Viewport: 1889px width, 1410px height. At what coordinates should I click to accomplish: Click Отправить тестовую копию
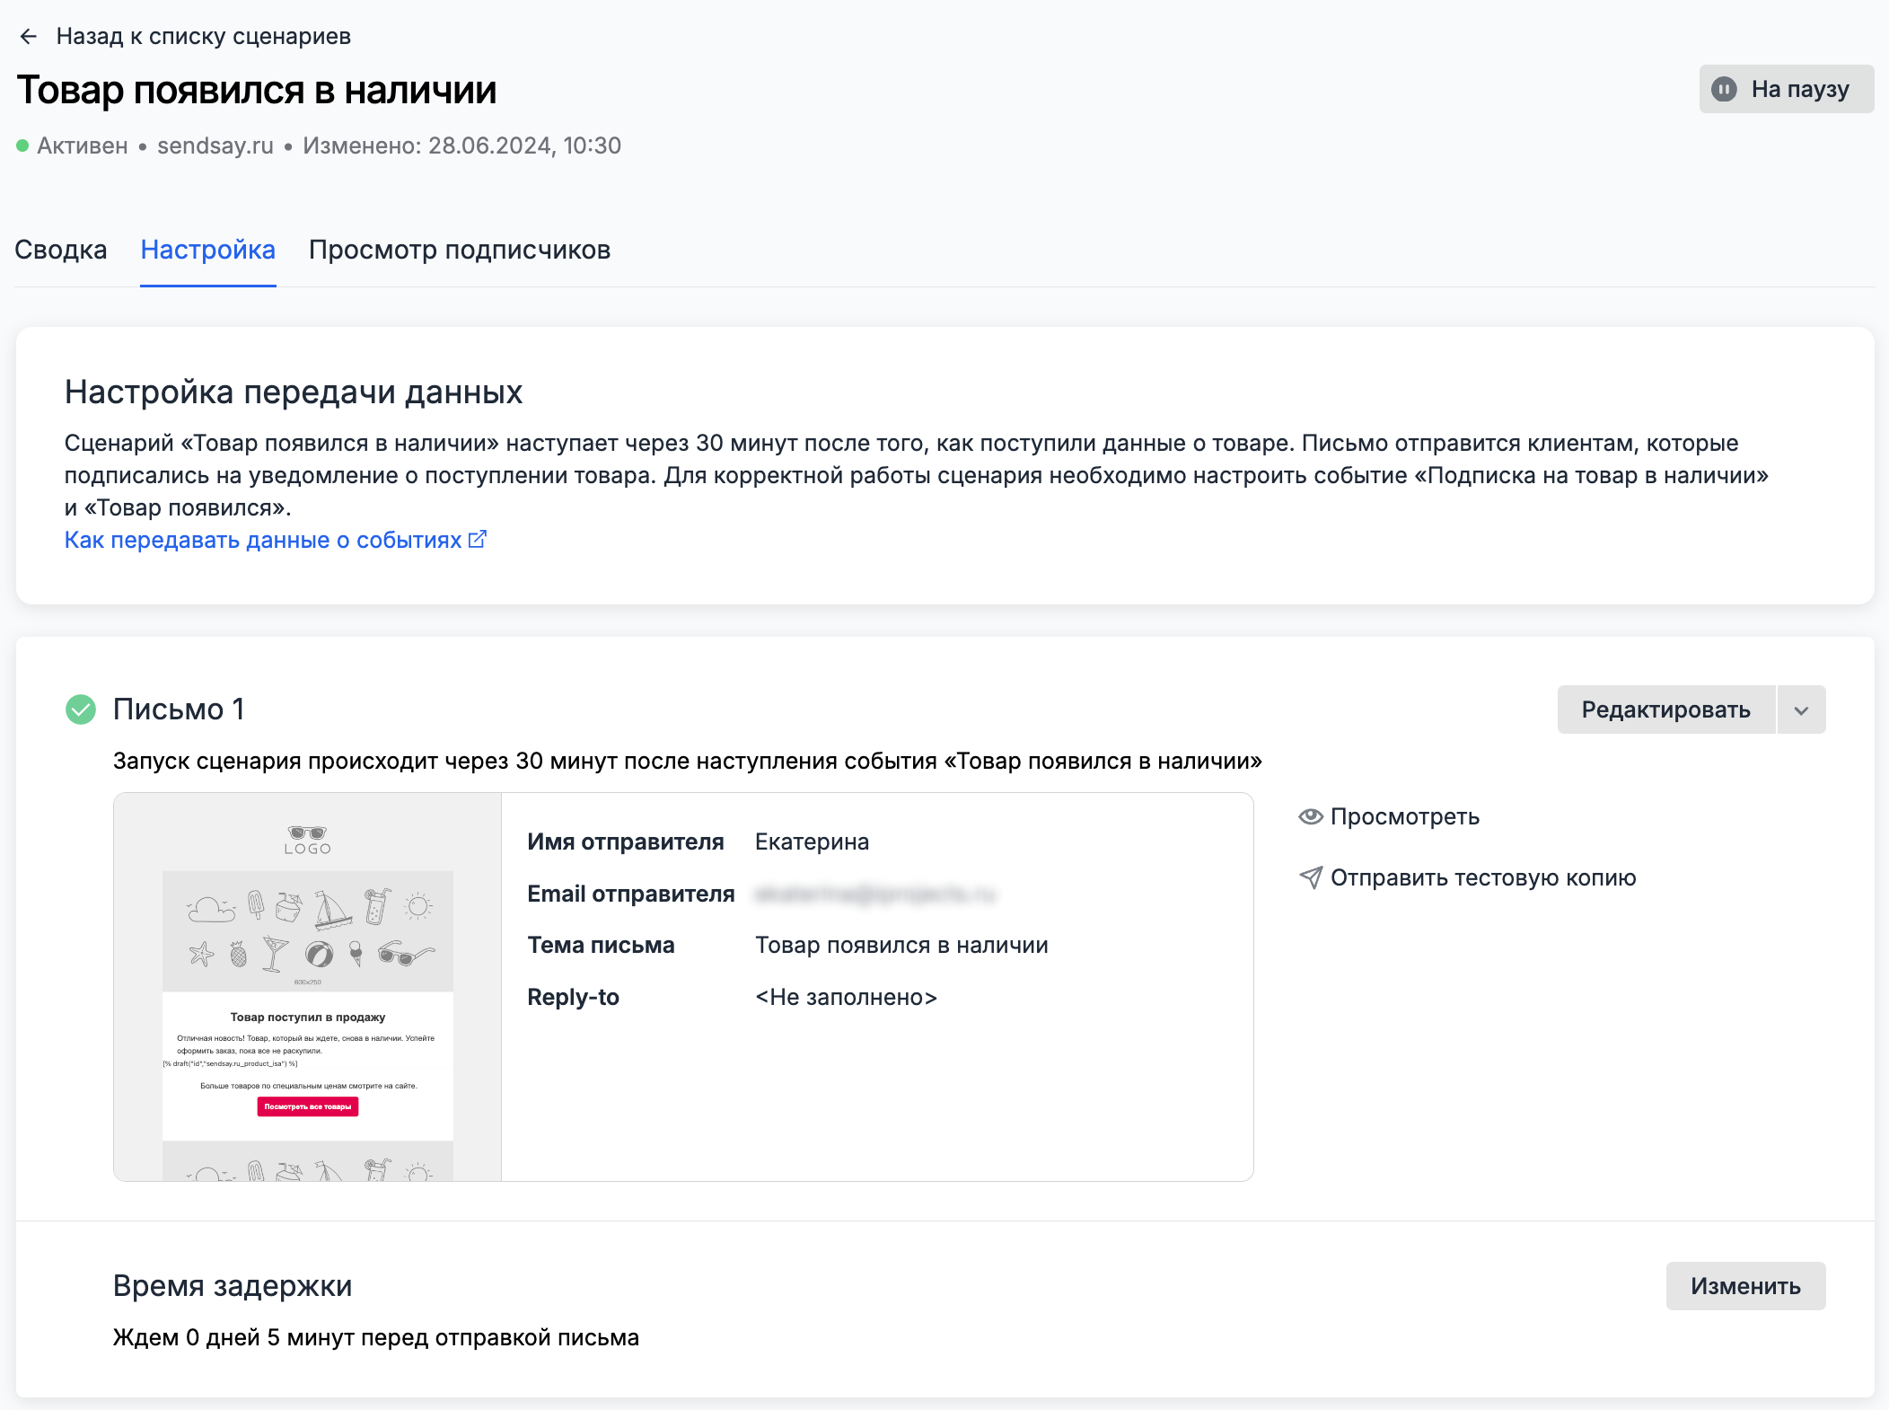point(1482,877)
